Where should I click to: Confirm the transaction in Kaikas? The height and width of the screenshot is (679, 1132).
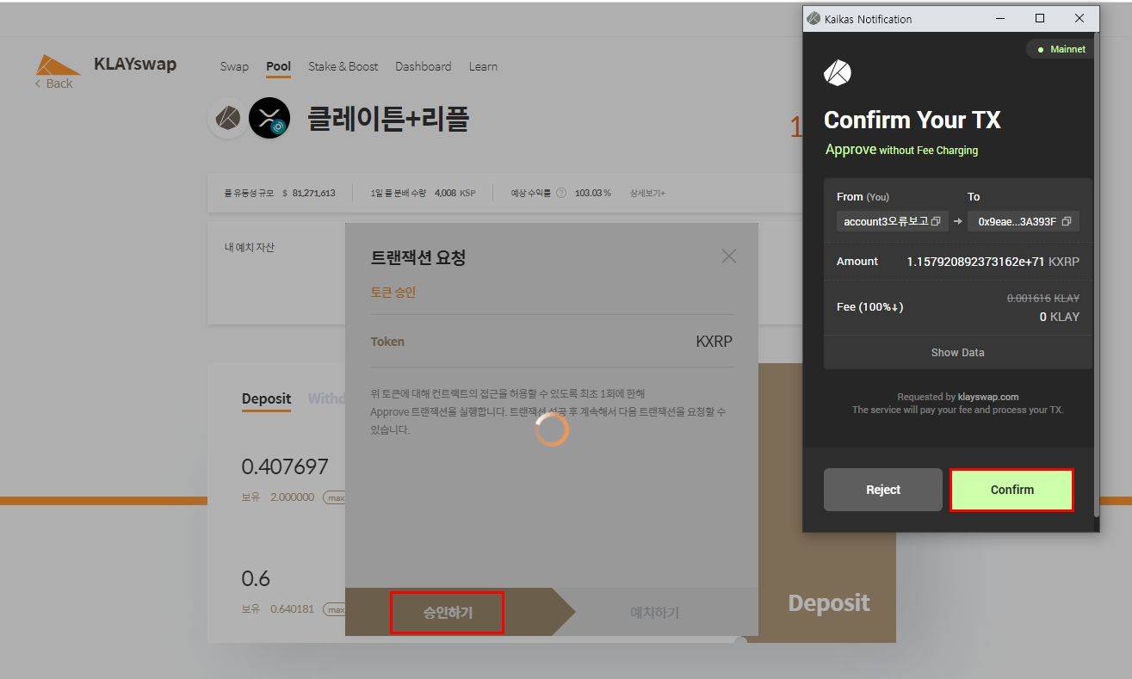(x=1011, y=490)
